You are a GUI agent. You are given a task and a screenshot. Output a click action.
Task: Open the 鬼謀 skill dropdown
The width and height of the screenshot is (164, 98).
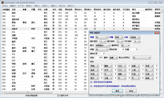click(149, 78)
